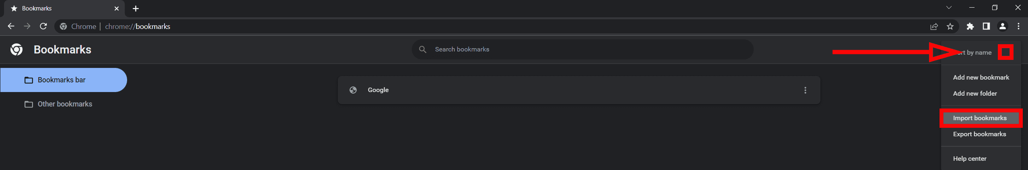This screenshot has height=170, width=1028.
Task: Select Export bookmarks menu item
Action: (x=979, y=134)
